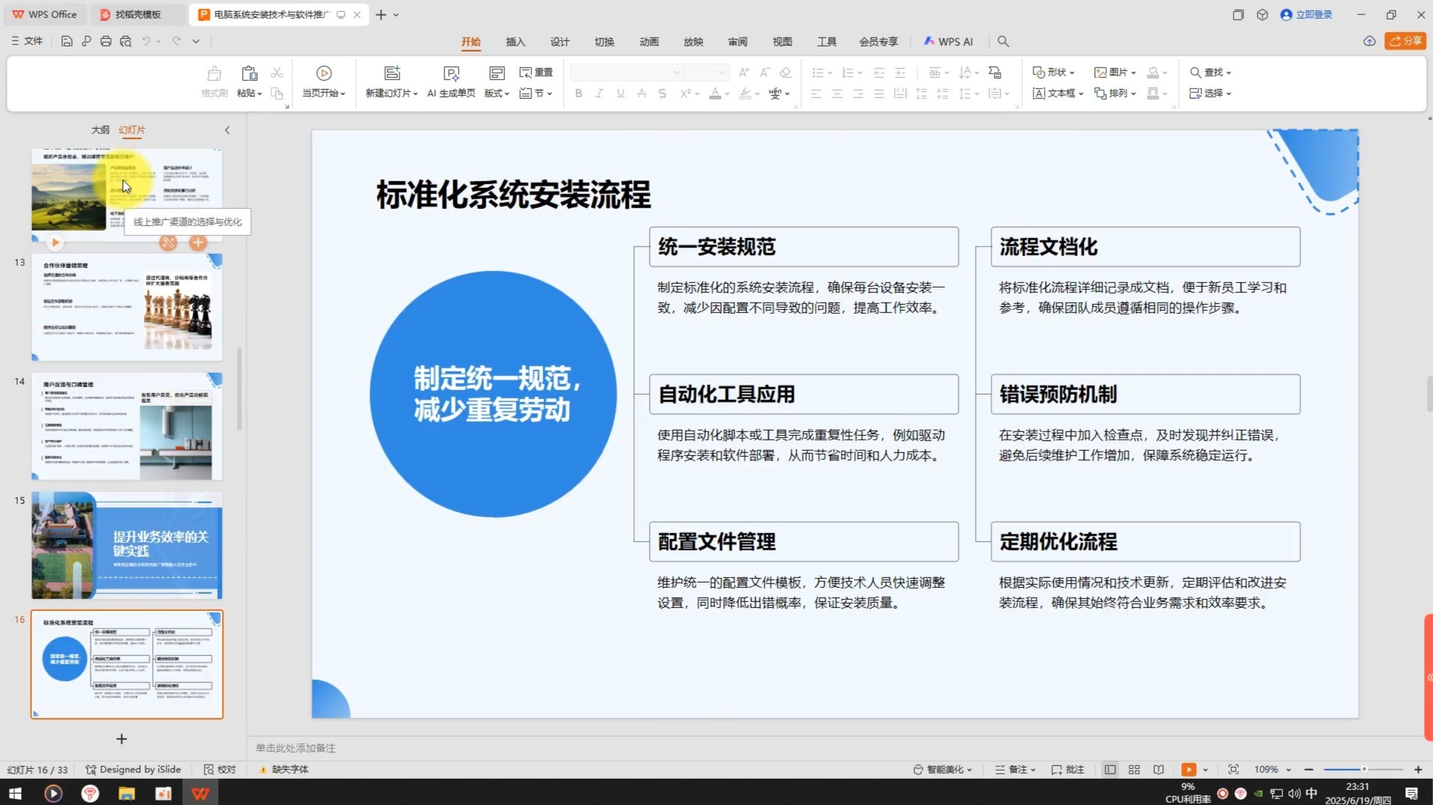1433x805 pixels.
Task: Click the Print icon in quick access toolbar
Action: [x=106, y=41]
